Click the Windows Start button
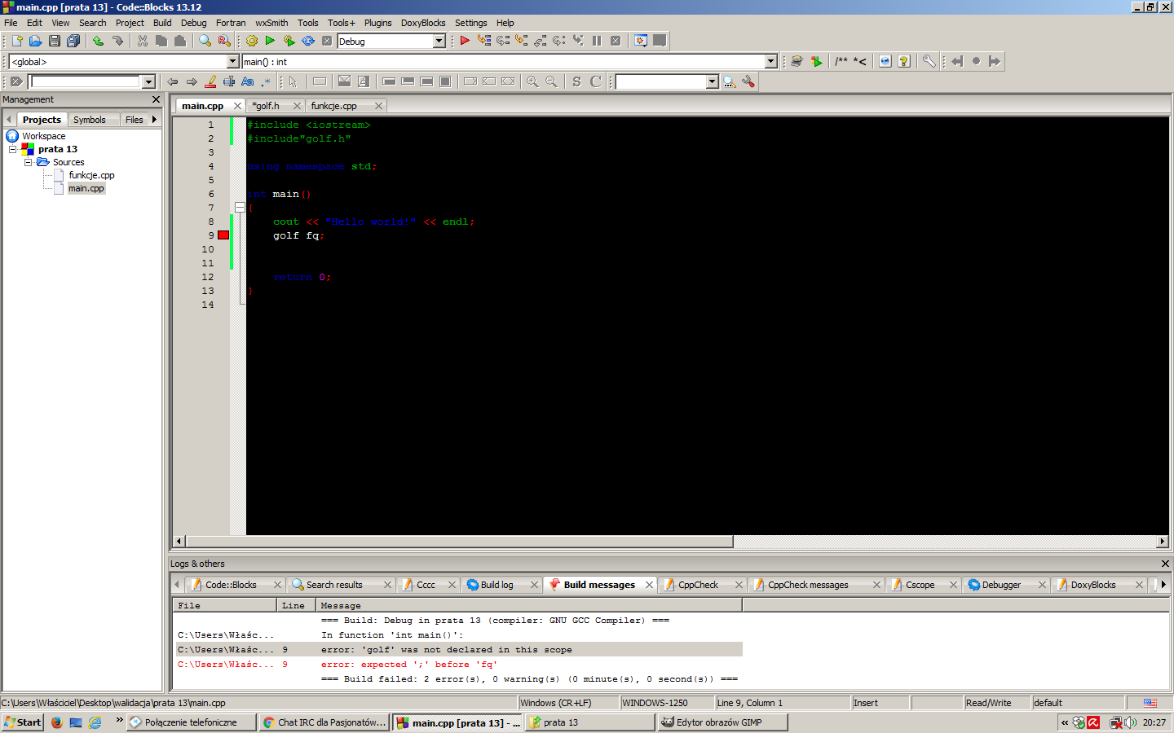 click(22, 722)
